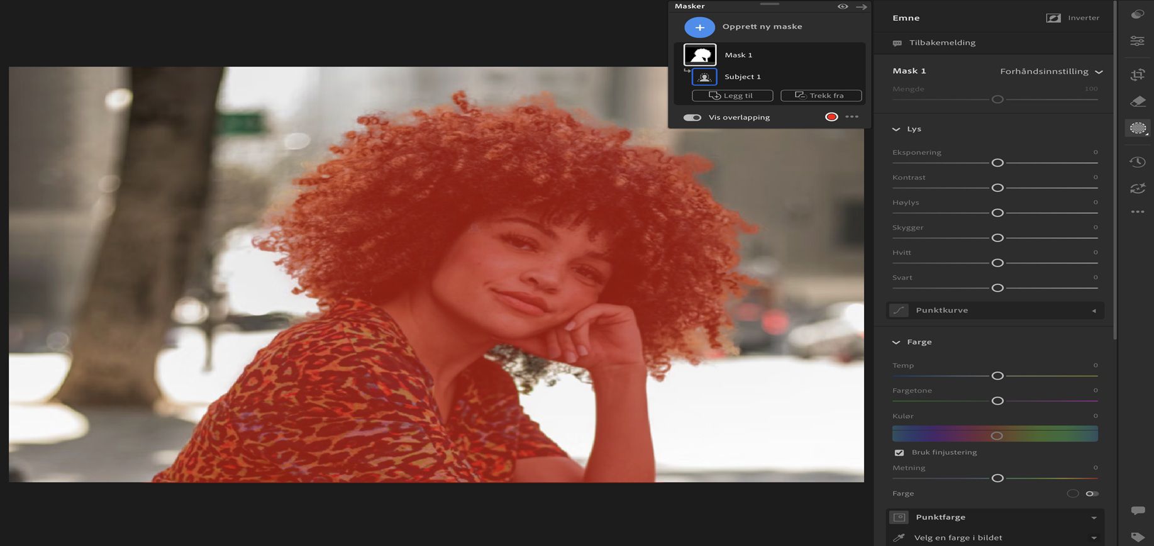Click the Legg til button
This screenshot has width=1154, height=546.
click(732, 96)
